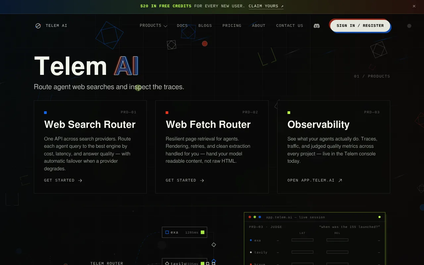424x265 pixels.
Task: Click the exa provider node showing 1285ms
Action: coord(185,232)
